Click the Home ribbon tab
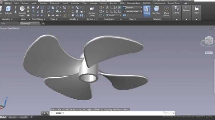Image resolution: width=215 pixels, height=120 pixels. 8,3
